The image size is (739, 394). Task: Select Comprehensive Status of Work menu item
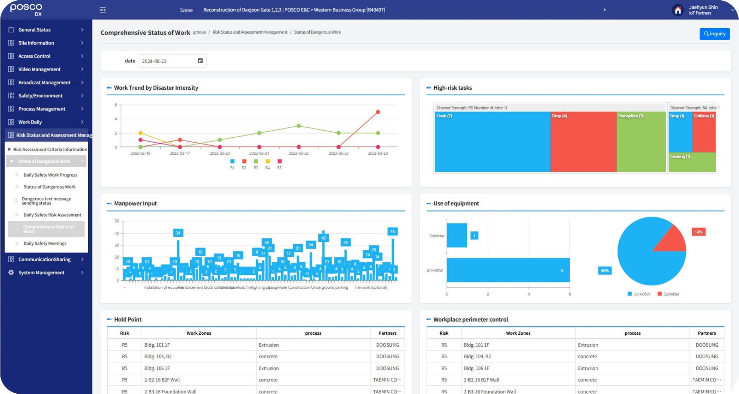tap(46, 229)
